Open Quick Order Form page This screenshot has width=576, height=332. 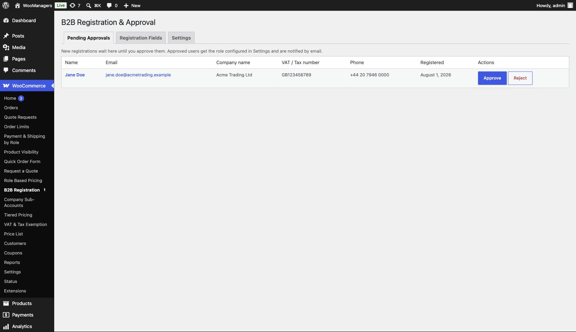(22, 161)
